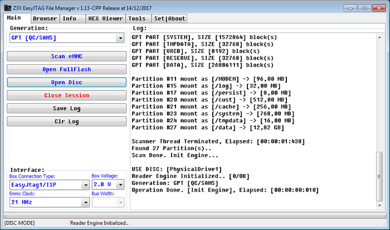Viewport: 390px width, 230px height.
Task: Open the Set|About tab
Action: [x=169, y=18]
